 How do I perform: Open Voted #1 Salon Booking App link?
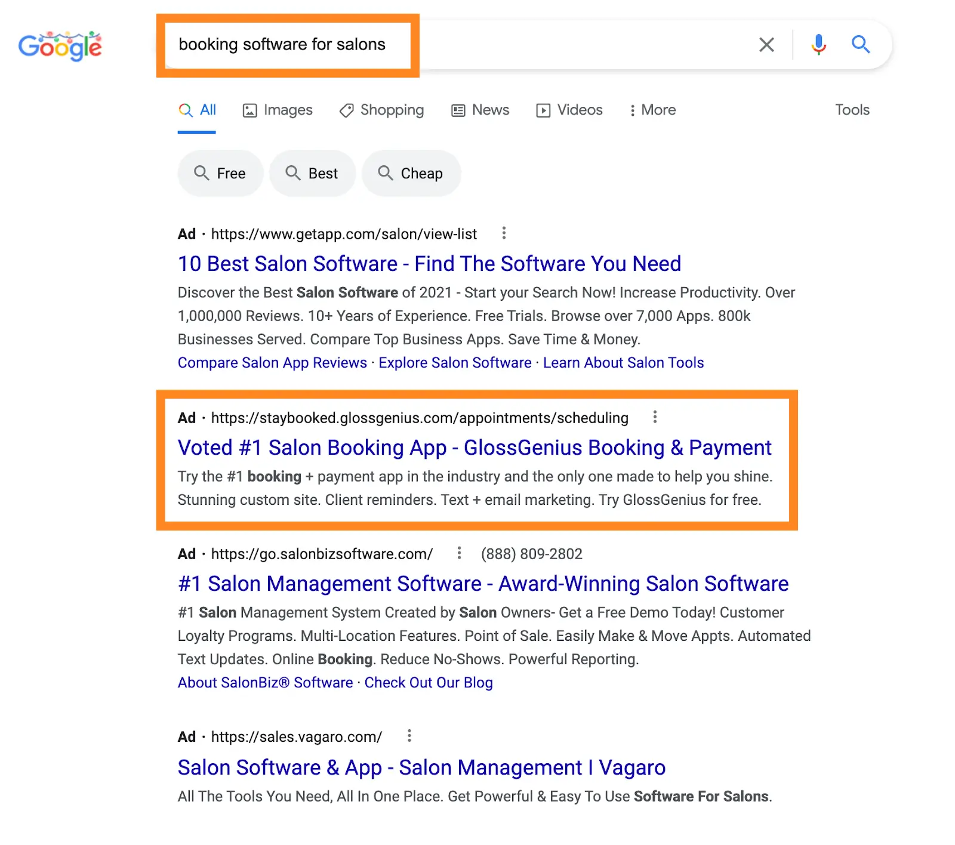475,448
